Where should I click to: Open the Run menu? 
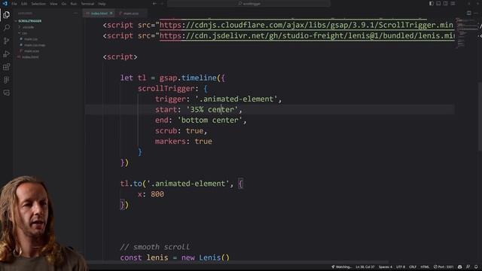(74, 4)
